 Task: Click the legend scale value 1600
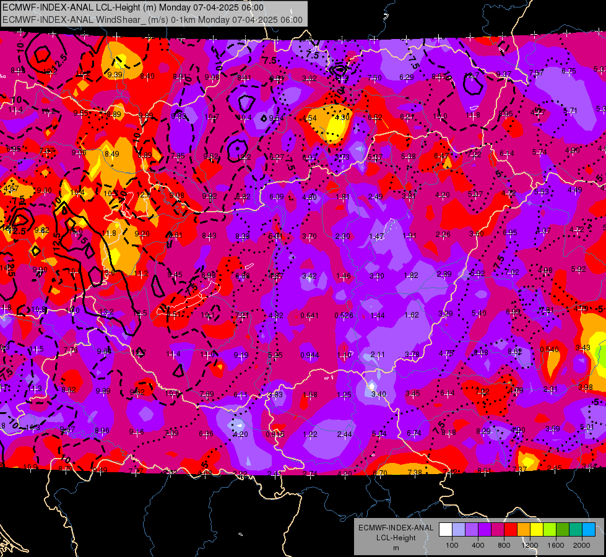click(x=556, y=545)
